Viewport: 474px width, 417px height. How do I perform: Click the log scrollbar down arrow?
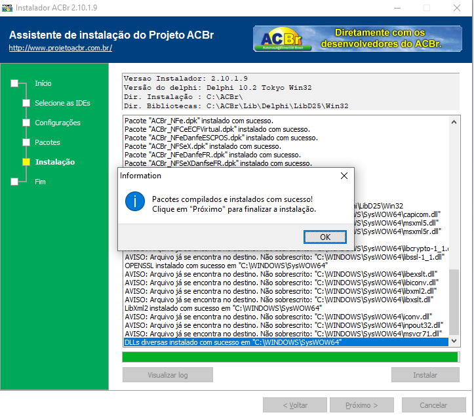(454, 341)
